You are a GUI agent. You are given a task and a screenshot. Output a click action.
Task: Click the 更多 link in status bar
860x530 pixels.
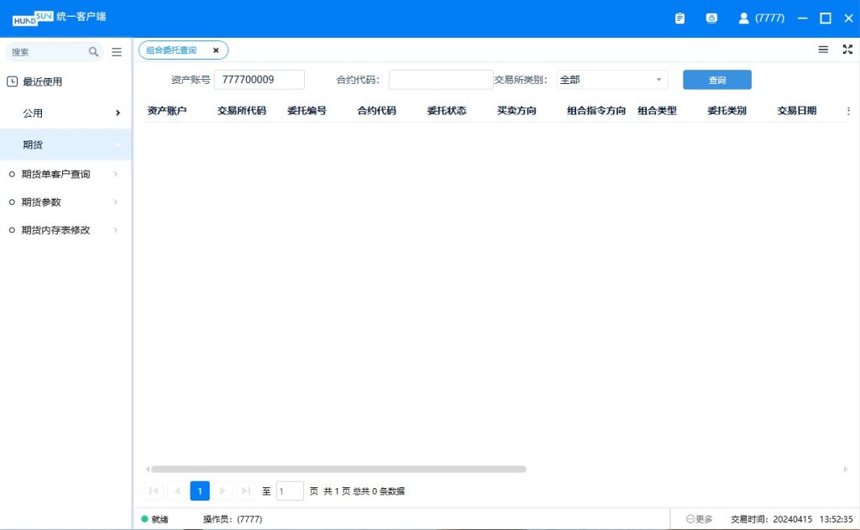pos(700,519)
